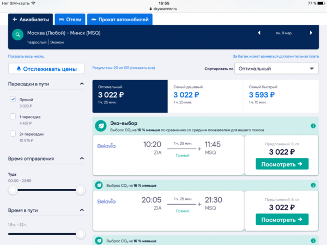
Task: Click Belavia logo on 10:20 flight
Action: [106, 145]
